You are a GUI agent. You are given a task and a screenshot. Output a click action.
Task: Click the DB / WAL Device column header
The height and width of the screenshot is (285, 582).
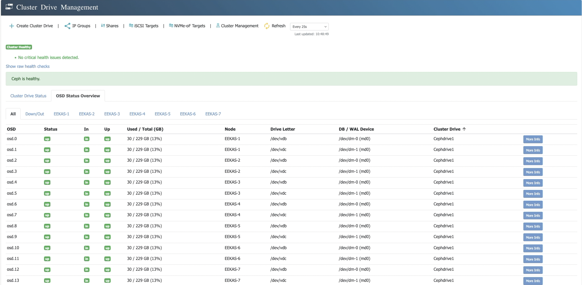tap(356, 129)
